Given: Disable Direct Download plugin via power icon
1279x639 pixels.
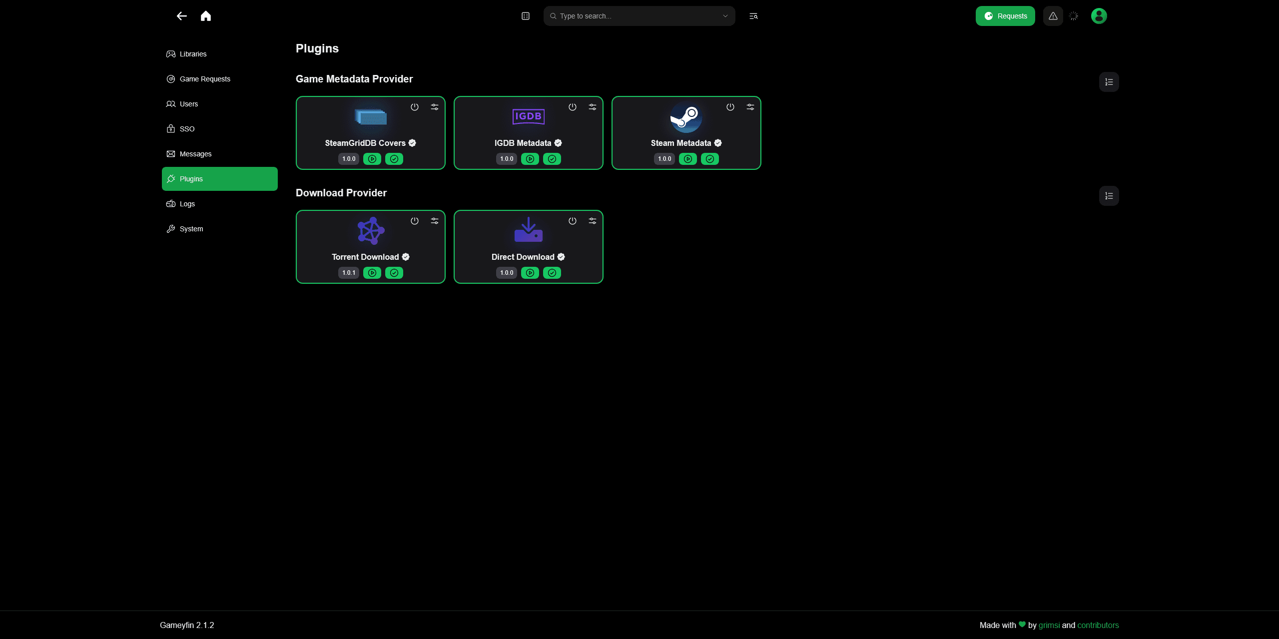Looking at the screenshot, I should click(573, 221).
